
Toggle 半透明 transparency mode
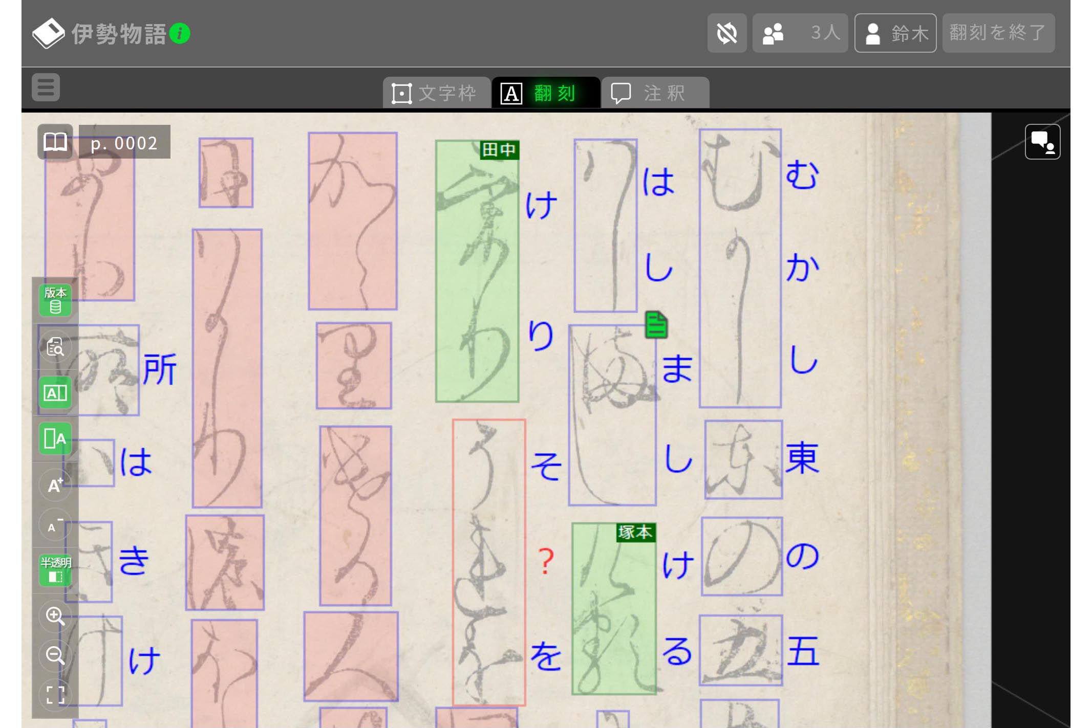pos(55,570)
